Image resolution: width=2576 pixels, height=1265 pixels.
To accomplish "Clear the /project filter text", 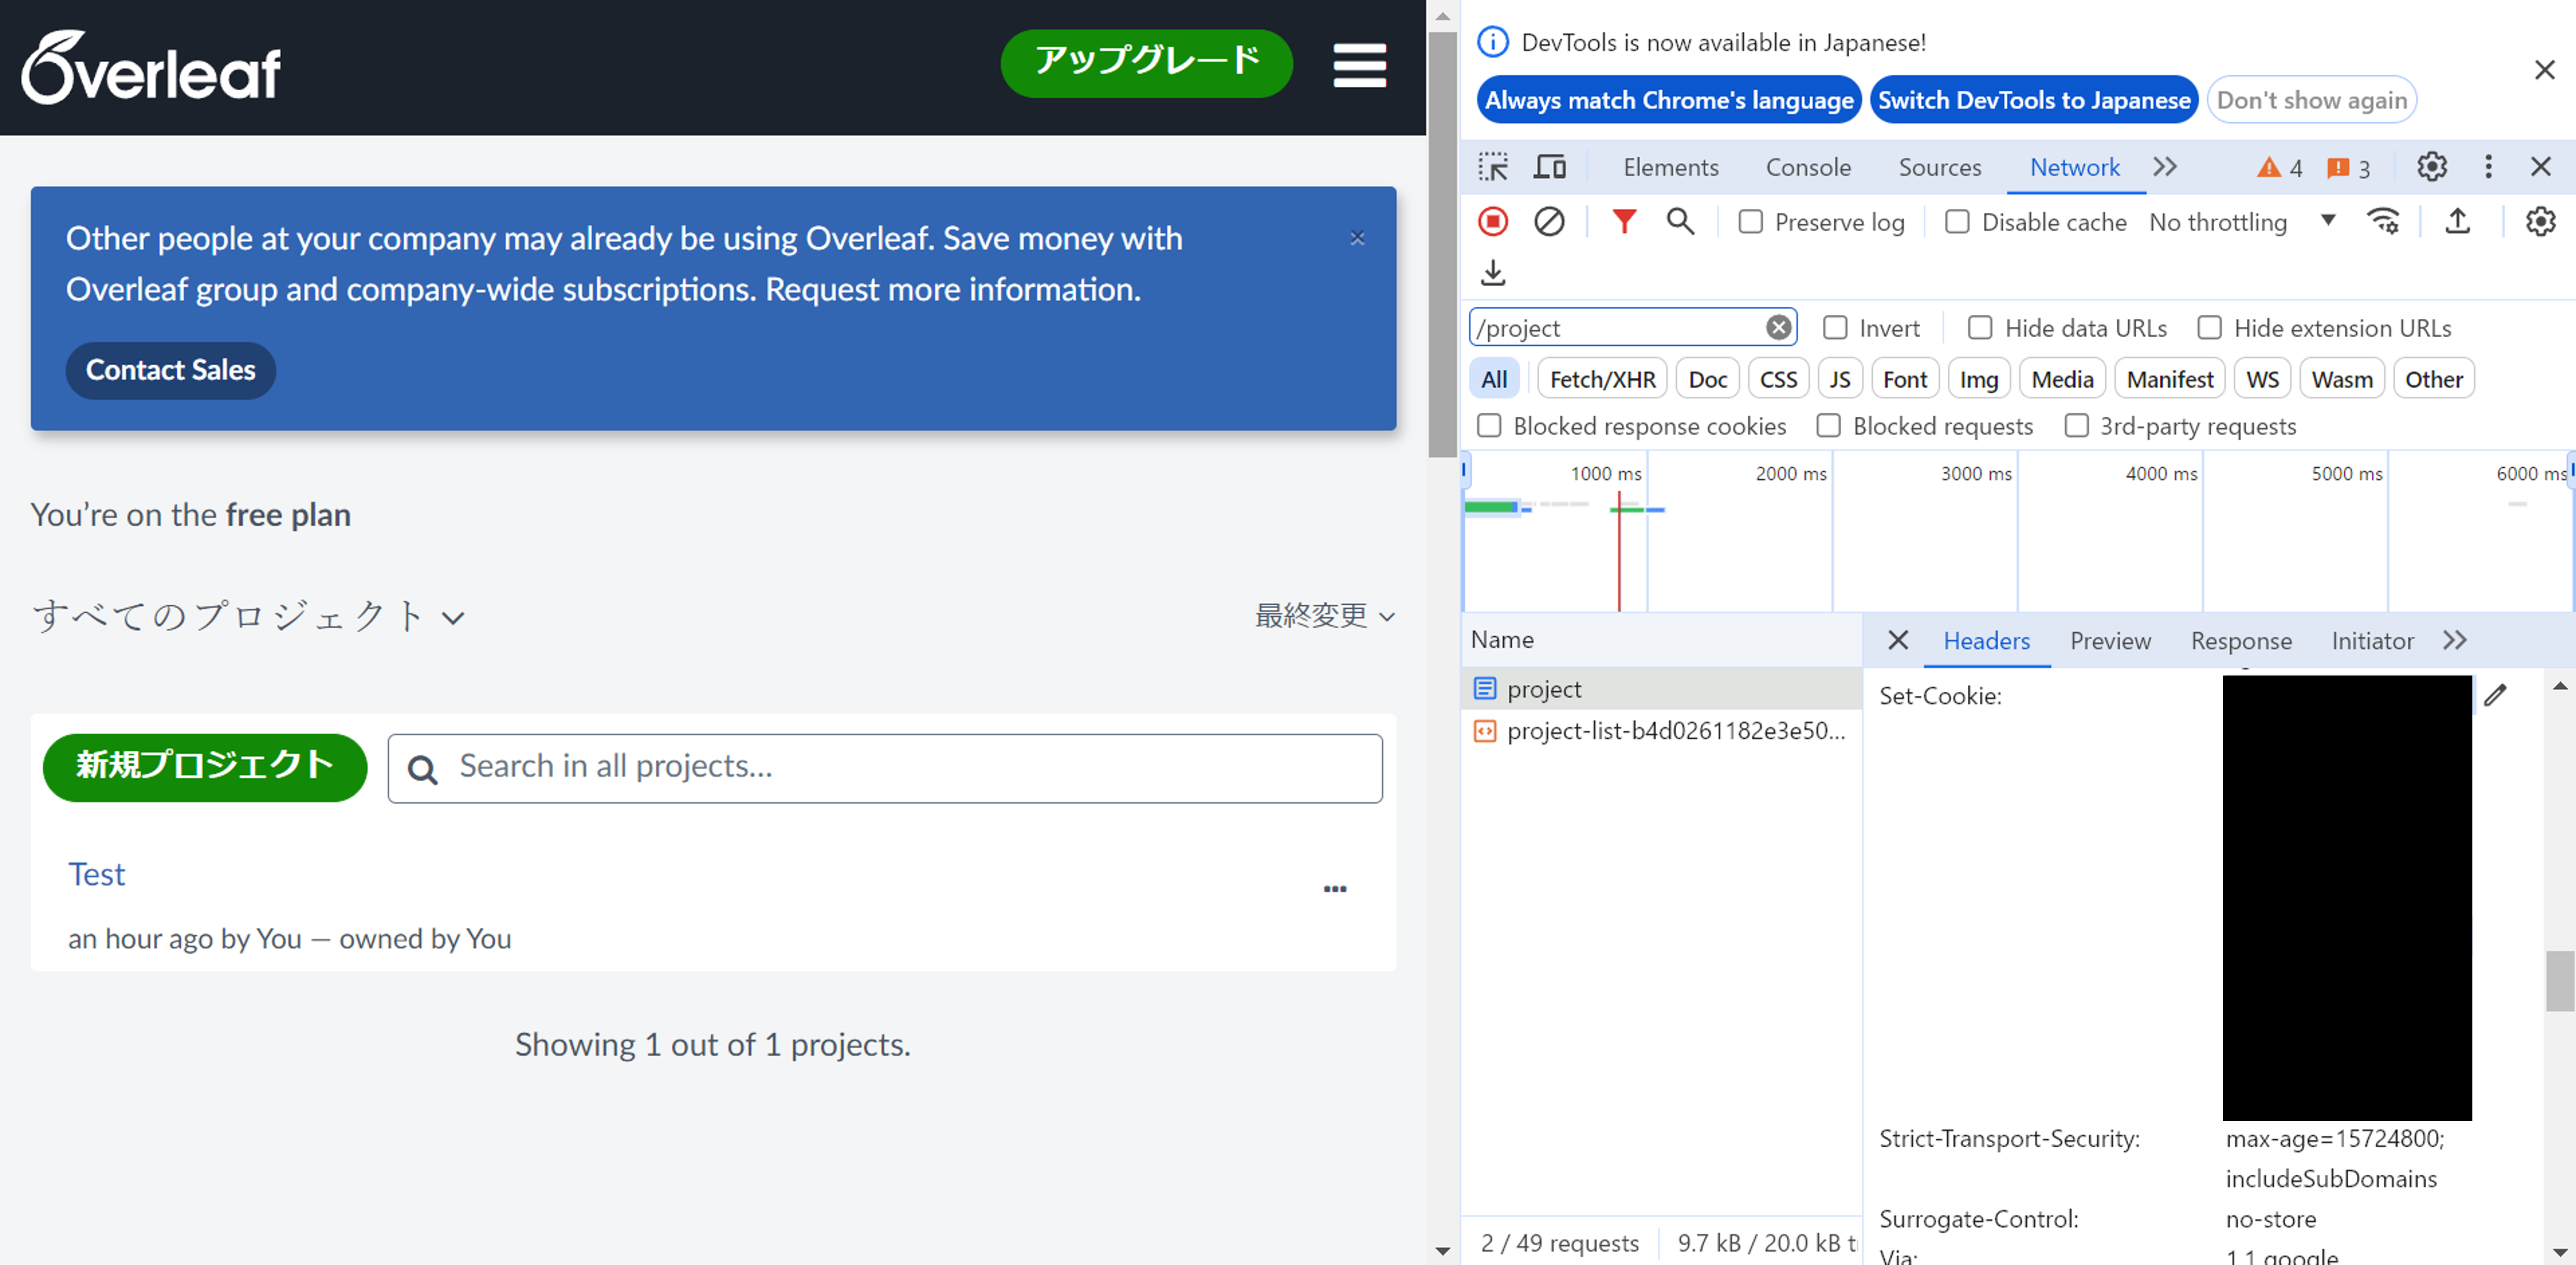I will coord(1778,328).
